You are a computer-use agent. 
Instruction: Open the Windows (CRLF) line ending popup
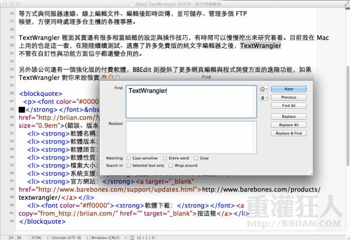pos(108,238)
